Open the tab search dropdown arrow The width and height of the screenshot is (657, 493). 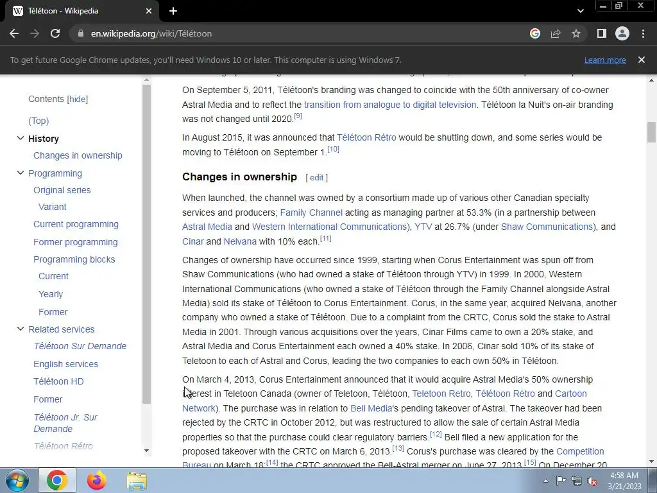click(580, 11)
